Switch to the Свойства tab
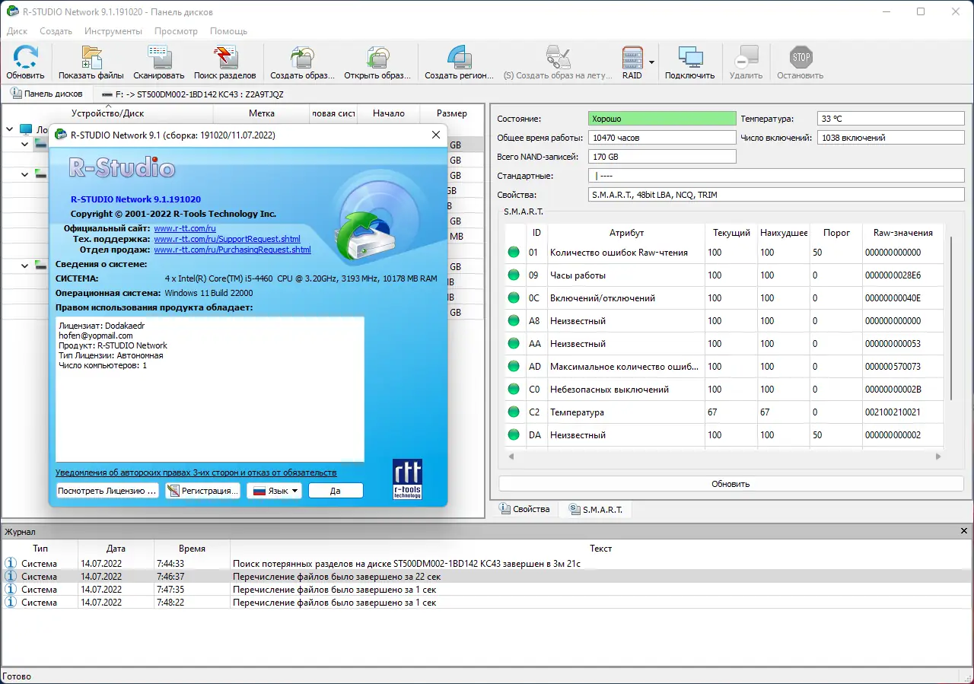 pos(524,509)
